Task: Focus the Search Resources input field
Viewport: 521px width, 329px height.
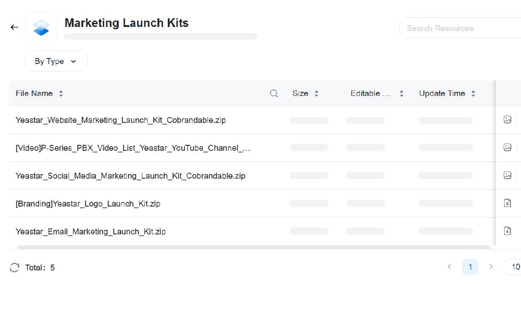Action: 460,28
